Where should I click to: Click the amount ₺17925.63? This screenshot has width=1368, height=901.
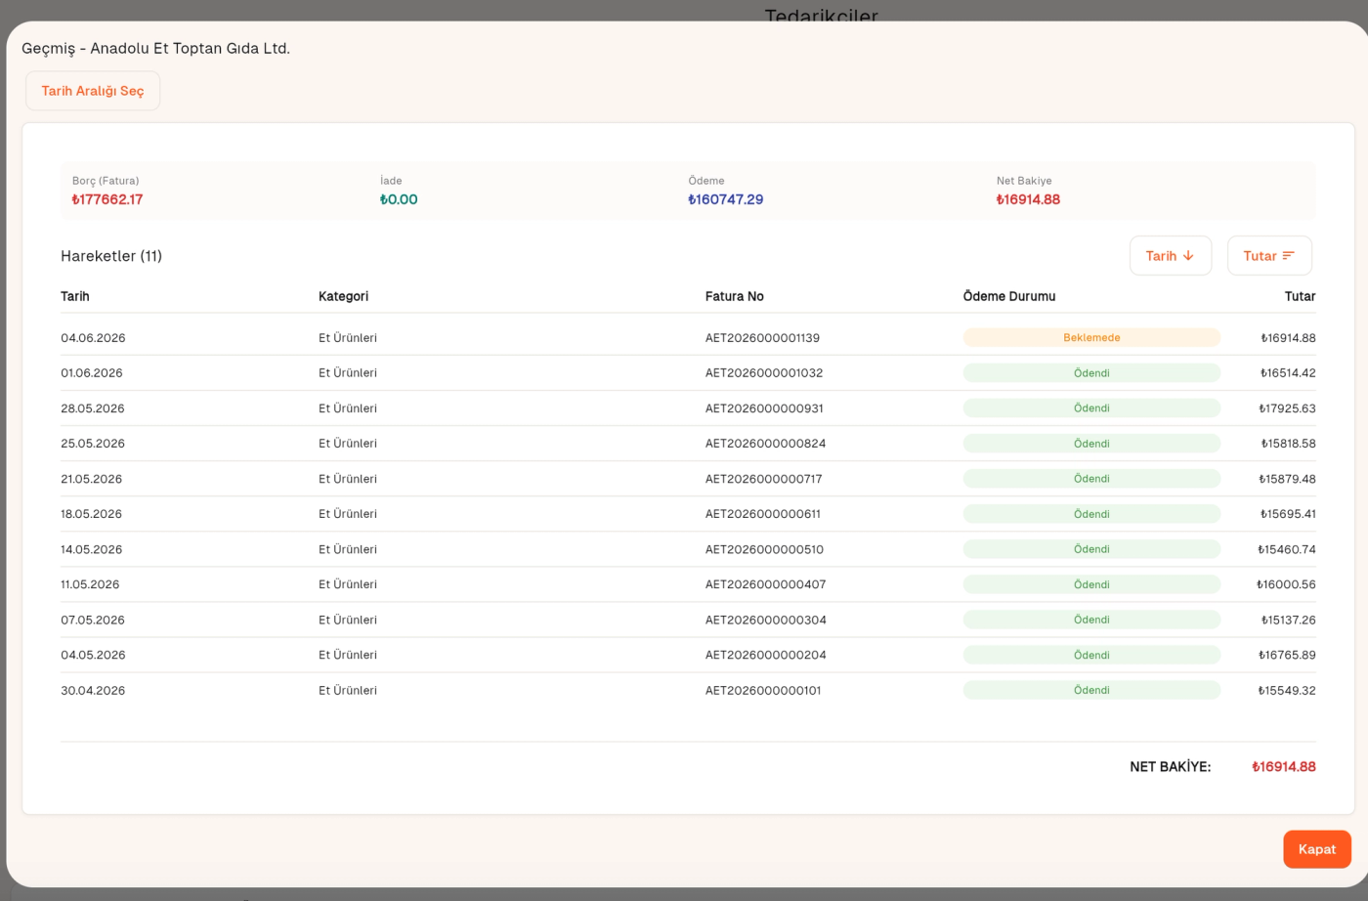click(1287, 408)
